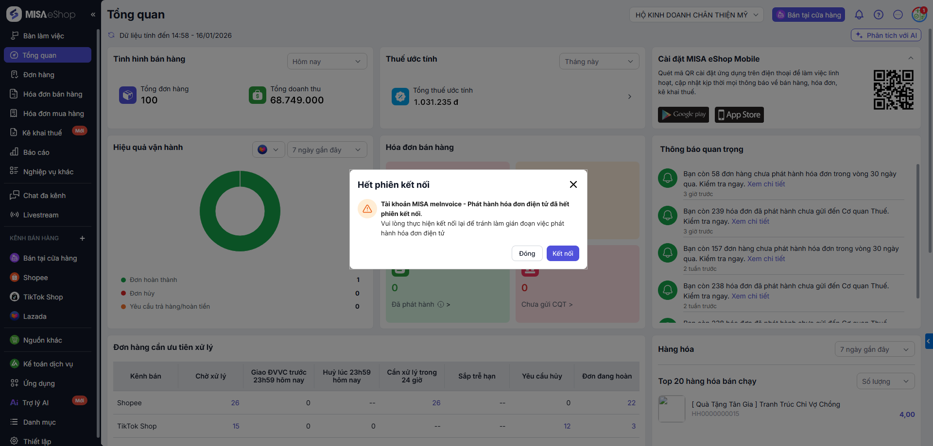Expand the Tháng này tax period dropdown

(x=599, y=62)
